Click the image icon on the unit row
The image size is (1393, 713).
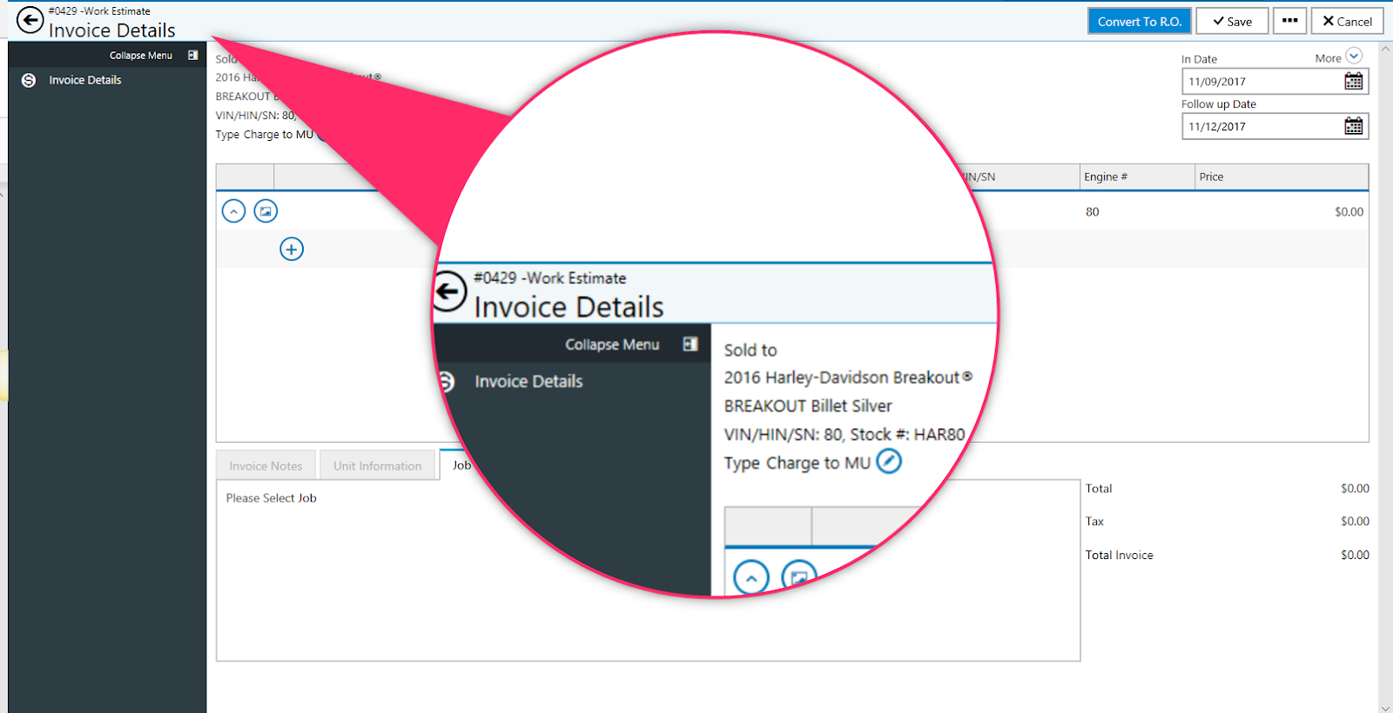[x=266, y=210]
